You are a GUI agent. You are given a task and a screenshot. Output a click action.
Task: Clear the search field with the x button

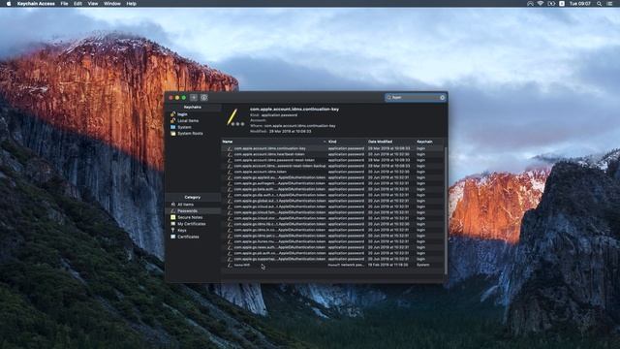442,97
